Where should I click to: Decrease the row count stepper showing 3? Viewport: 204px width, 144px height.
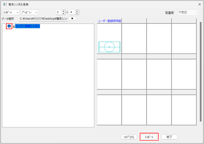click(64, 14)
